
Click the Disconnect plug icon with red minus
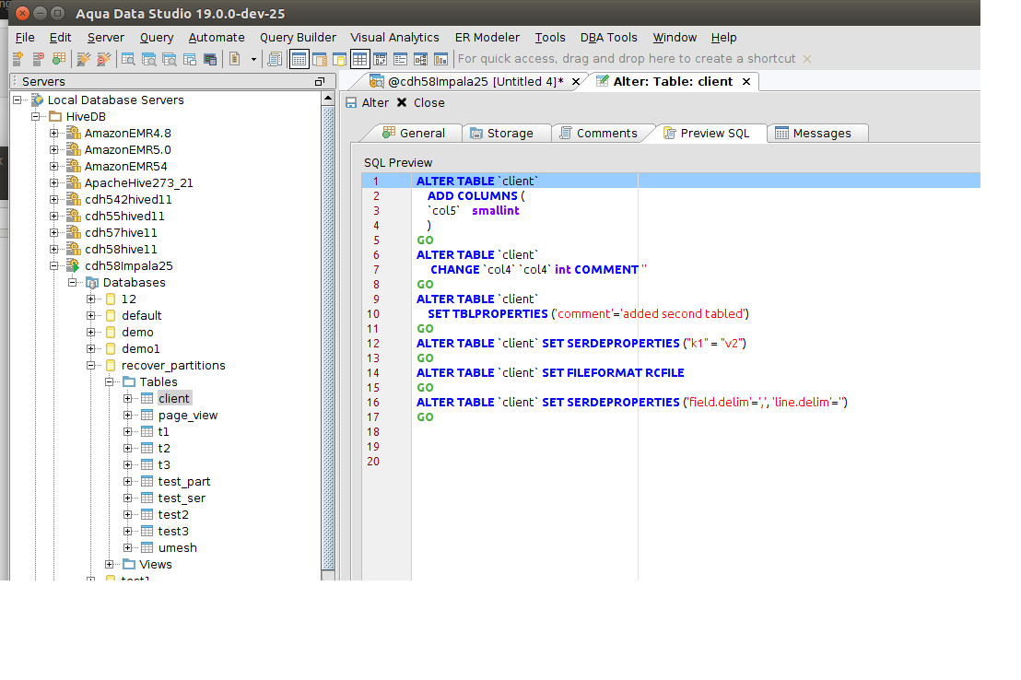point(103,59)
